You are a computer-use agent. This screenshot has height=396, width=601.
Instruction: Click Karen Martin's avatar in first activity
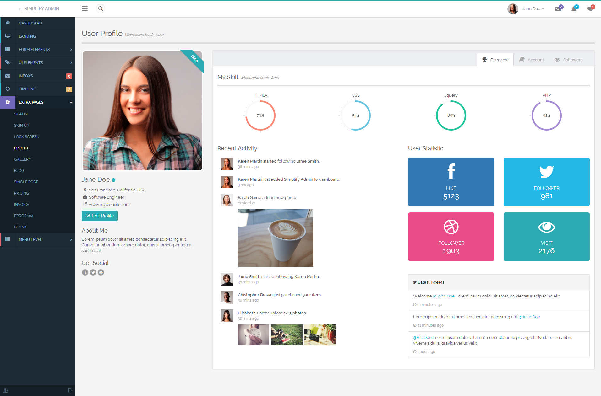click(x=227, y=164)
